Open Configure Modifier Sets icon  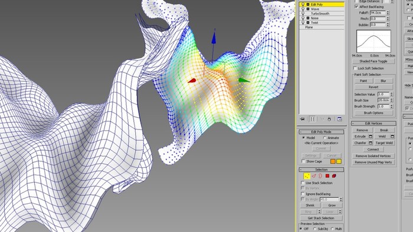(340, 119)
